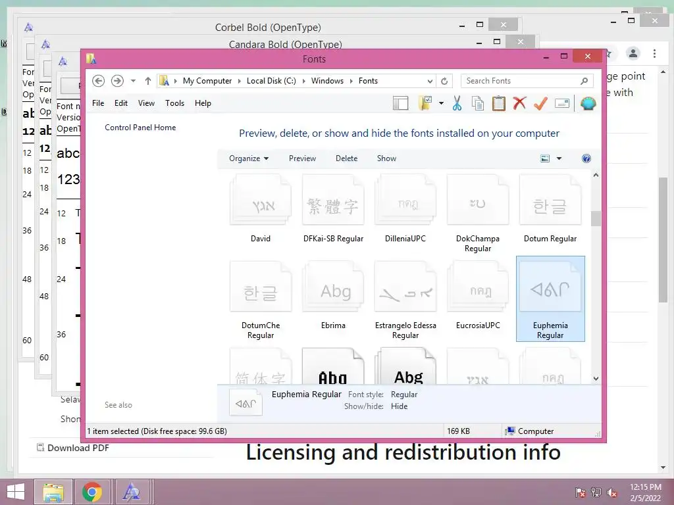Viewport: 674px width, 505px height.
Task: Click the muted volume tray icon
Action: pyautogui.click(x=611, y=493)
